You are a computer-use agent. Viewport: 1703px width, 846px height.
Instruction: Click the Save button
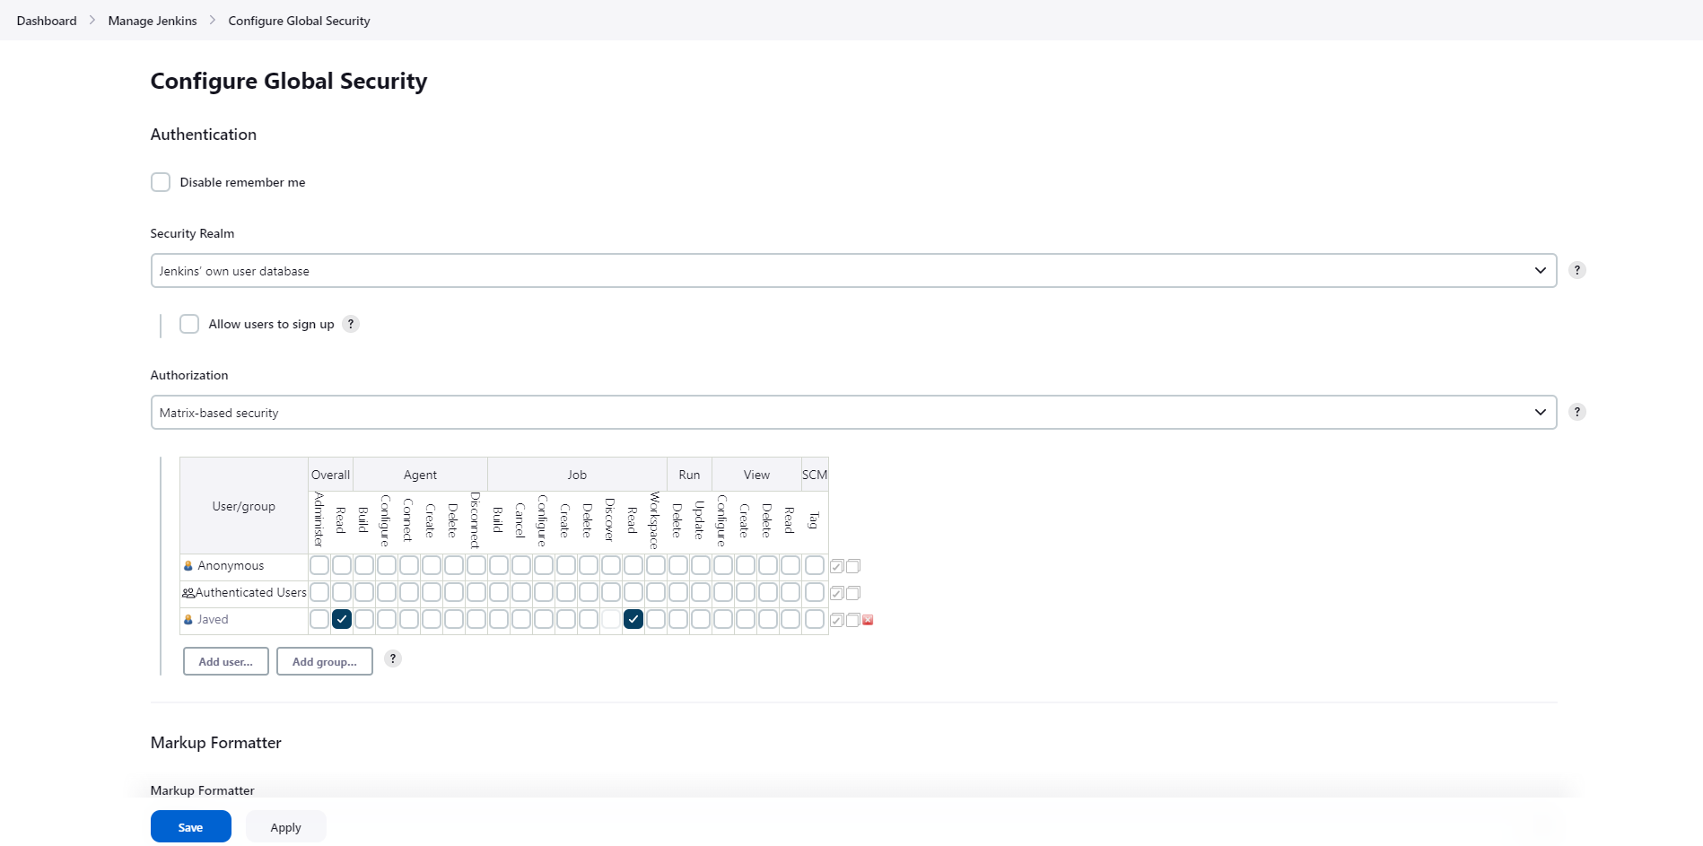[190, 826]
